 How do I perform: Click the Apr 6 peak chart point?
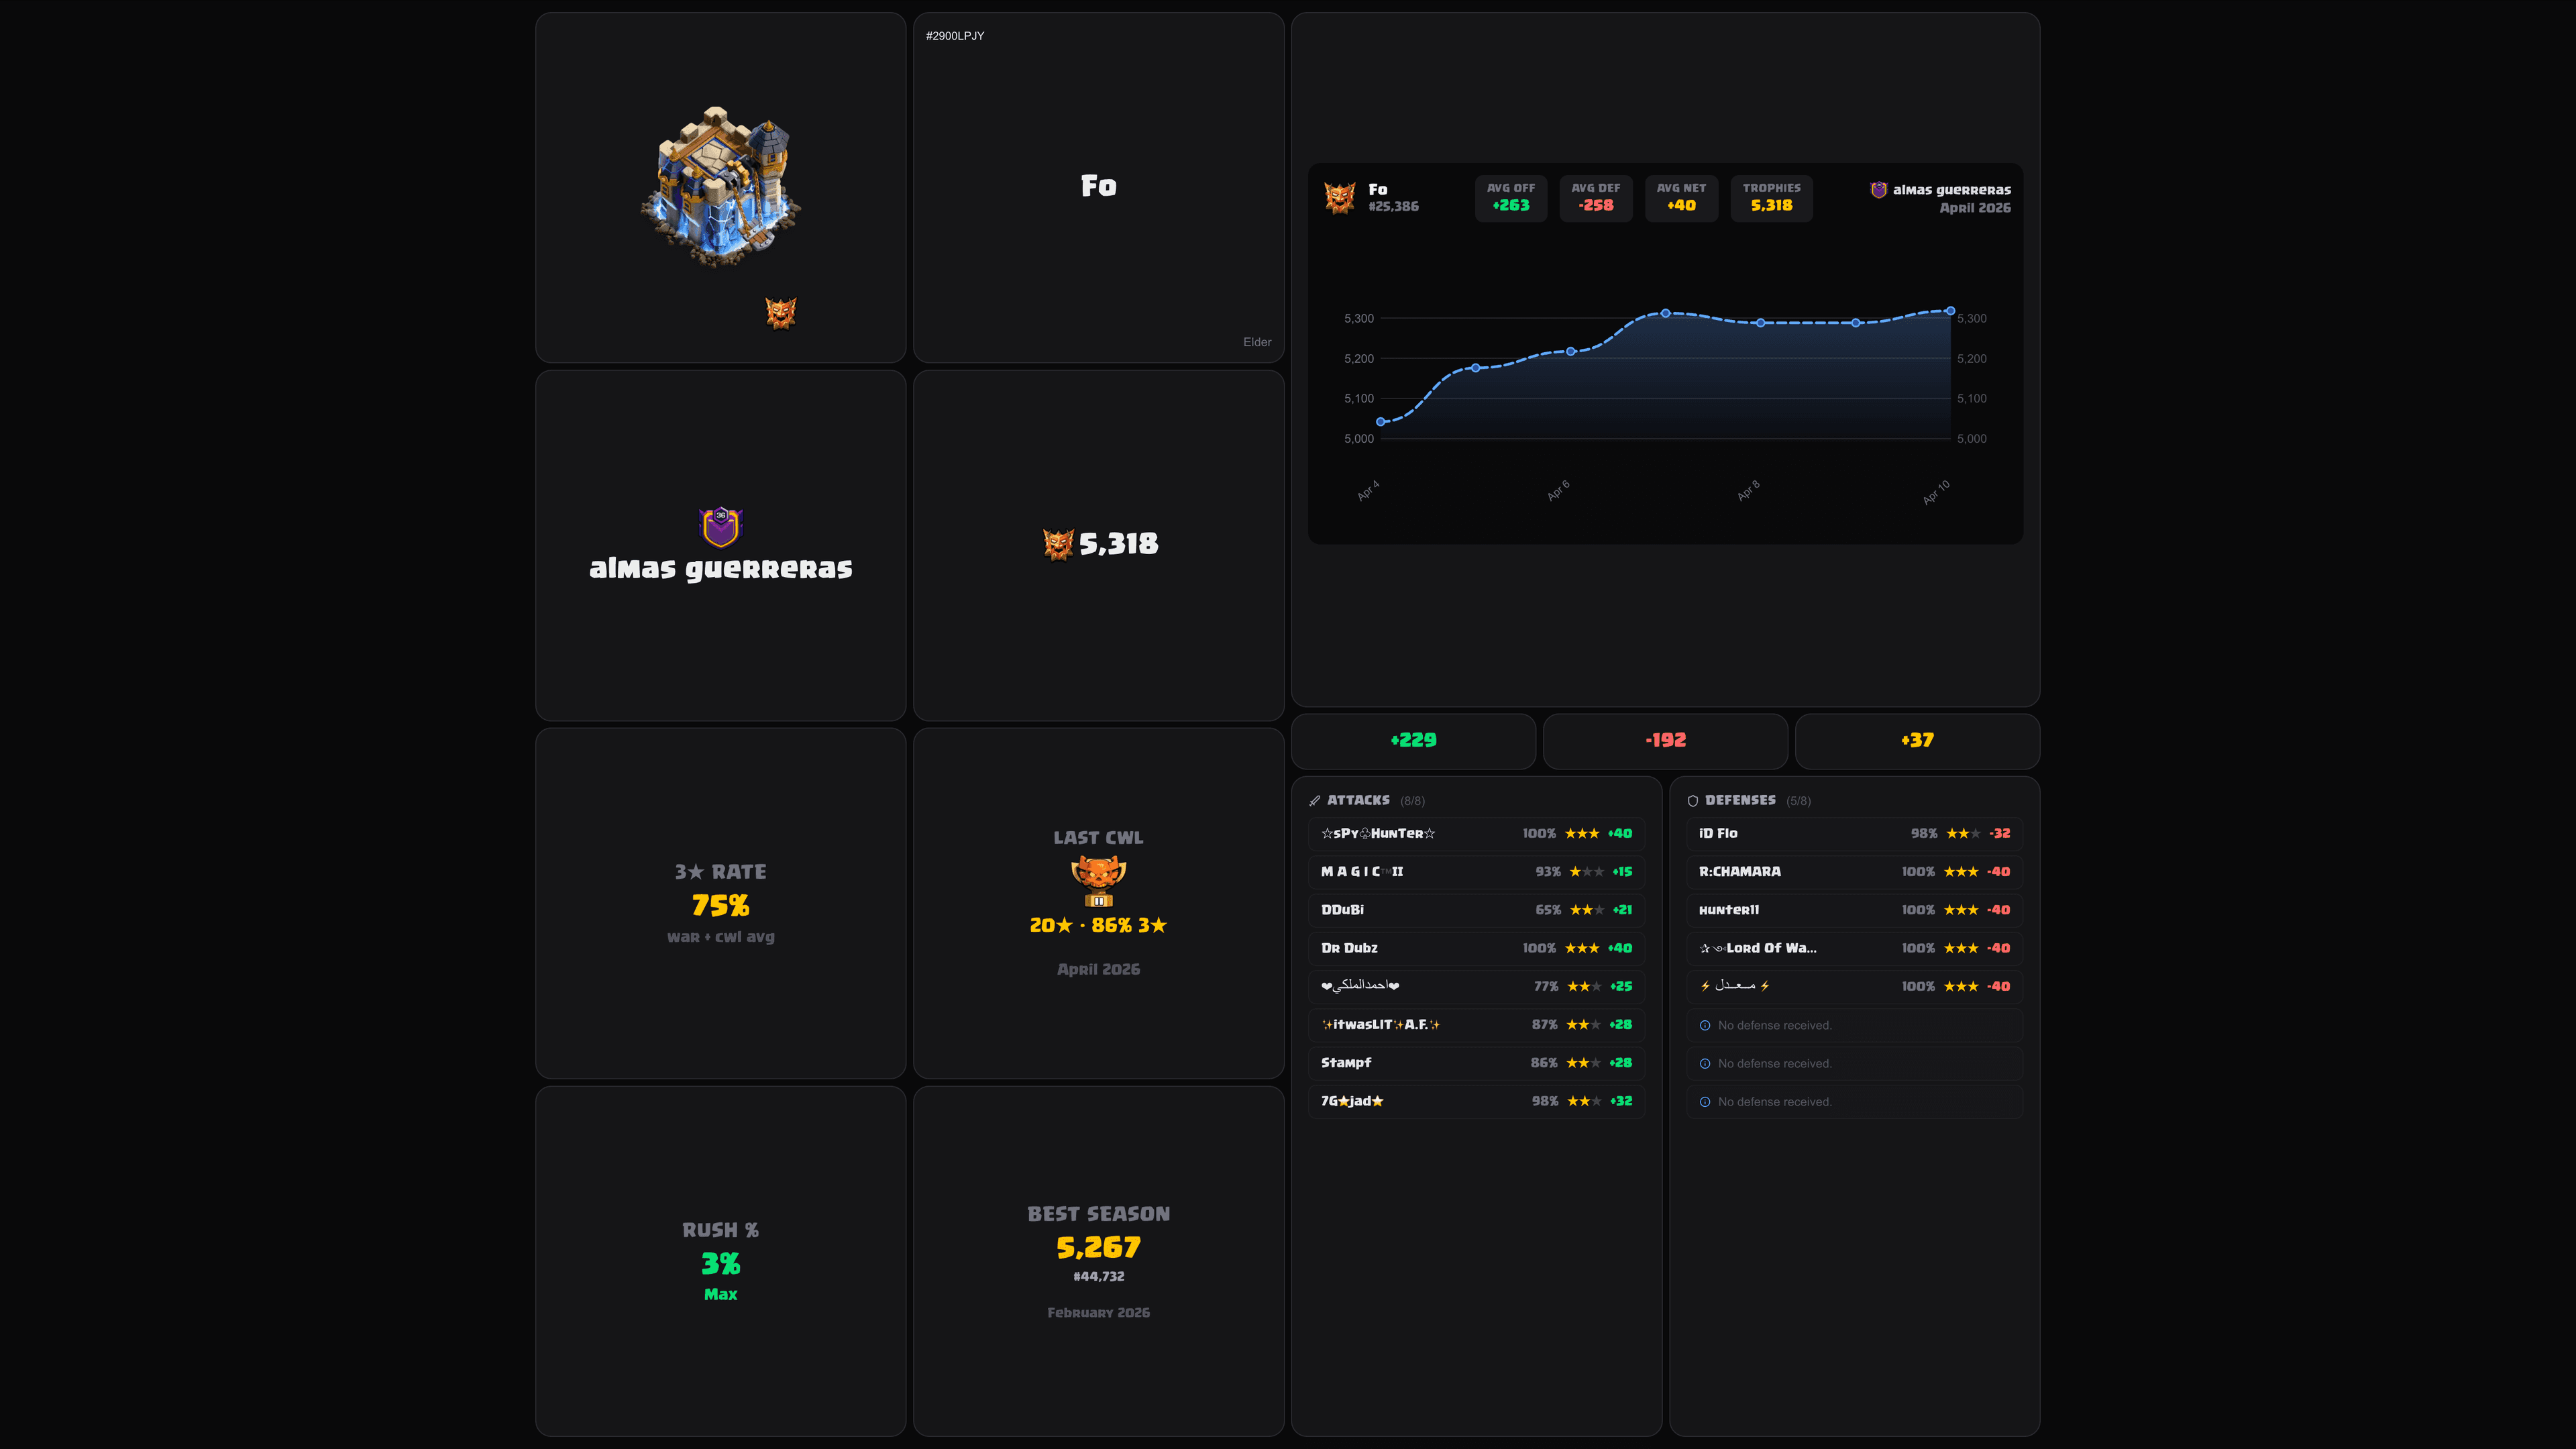pos(1665,313)
